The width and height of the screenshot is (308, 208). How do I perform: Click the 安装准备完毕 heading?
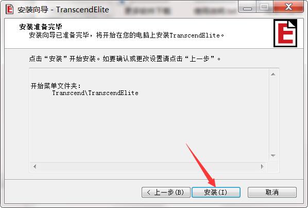[41, 26]
